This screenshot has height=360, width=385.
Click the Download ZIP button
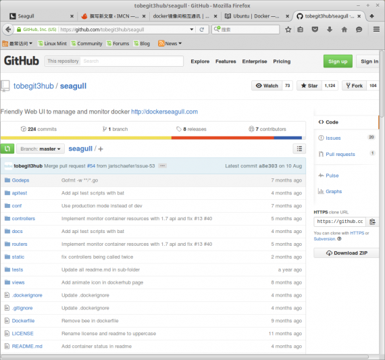pos(346,253)
